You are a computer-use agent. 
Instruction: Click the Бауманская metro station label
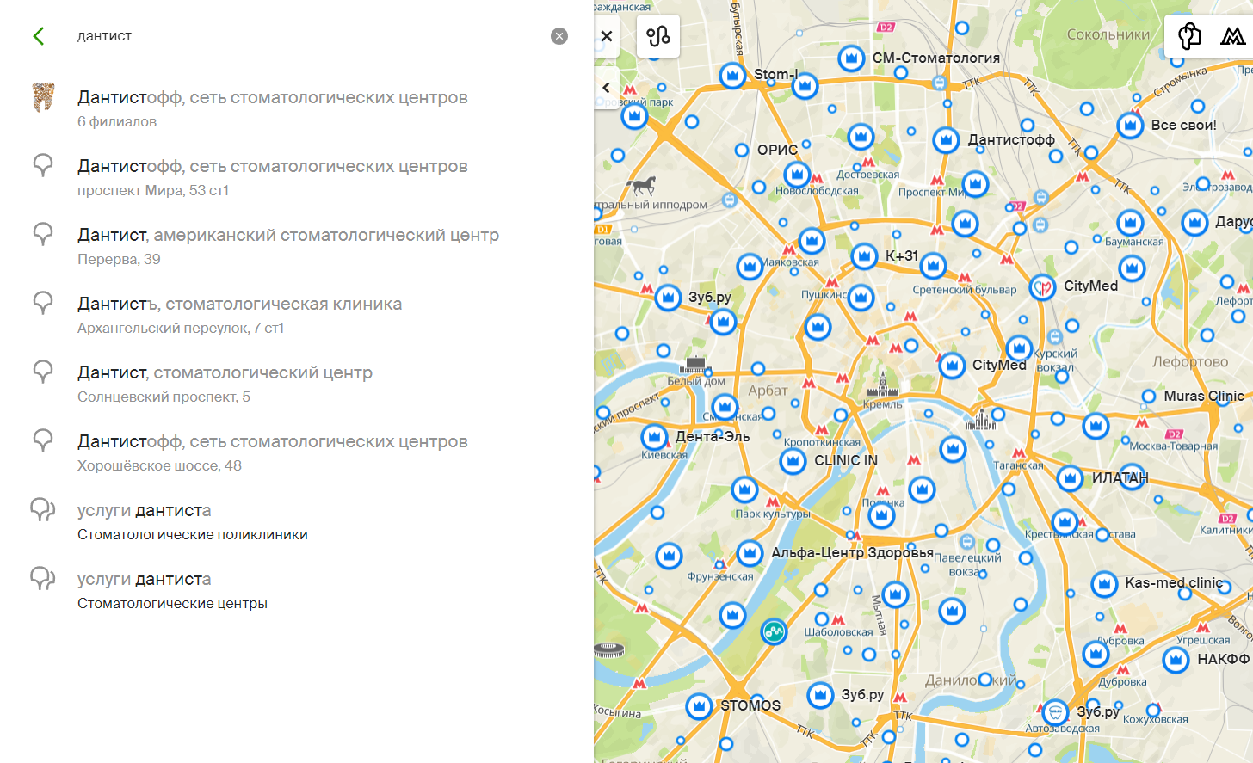click(1134, 242)
